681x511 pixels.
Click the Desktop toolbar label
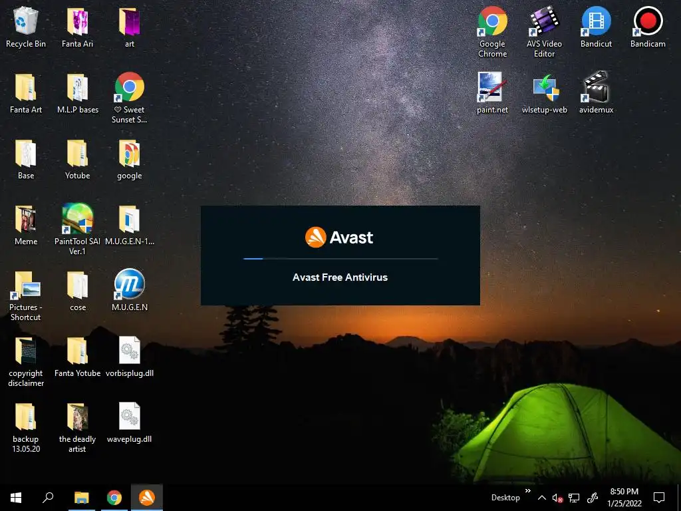[x=505, y=498]
